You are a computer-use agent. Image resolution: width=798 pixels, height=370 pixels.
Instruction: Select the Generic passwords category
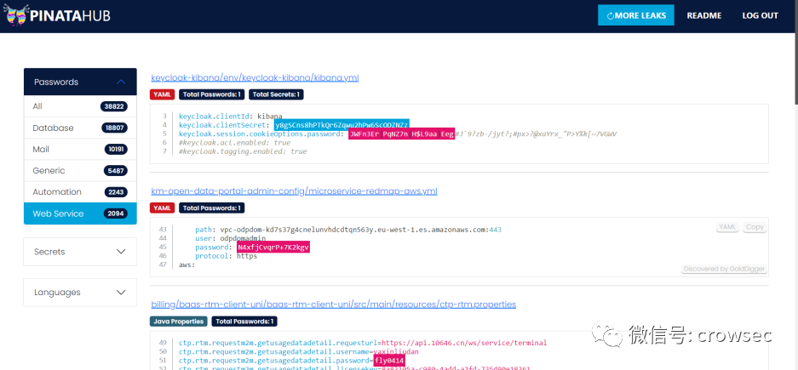(x=80, y=171)
